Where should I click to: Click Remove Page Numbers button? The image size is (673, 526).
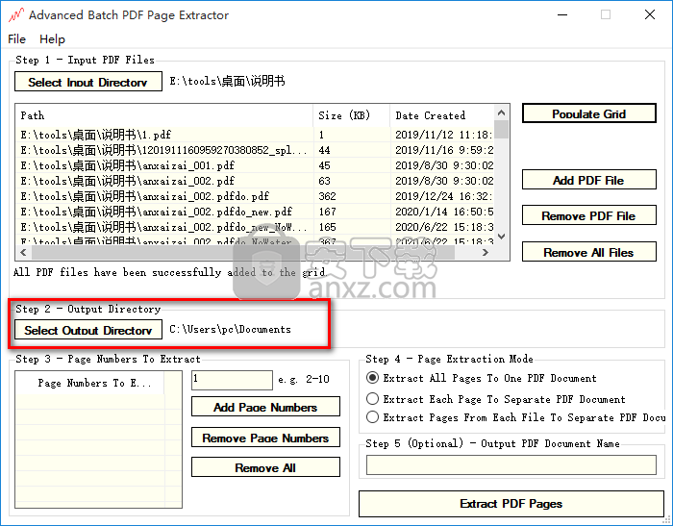click(x=265, y=438)
